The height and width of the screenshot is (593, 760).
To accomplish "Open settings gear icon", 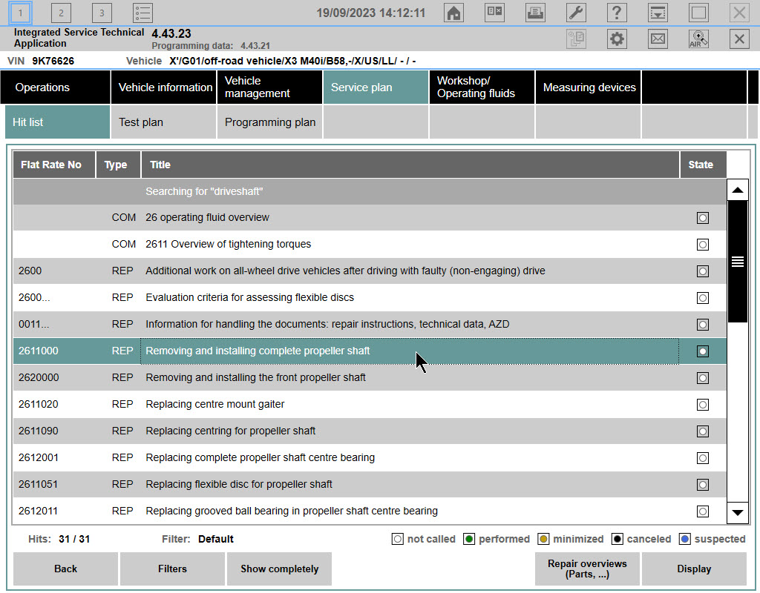I will pyautogui.click(x=617, y=39).
